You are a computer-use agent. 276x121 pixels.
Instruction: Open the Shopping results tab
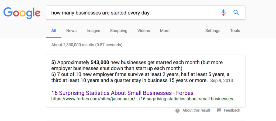click(x=119, y=31)
